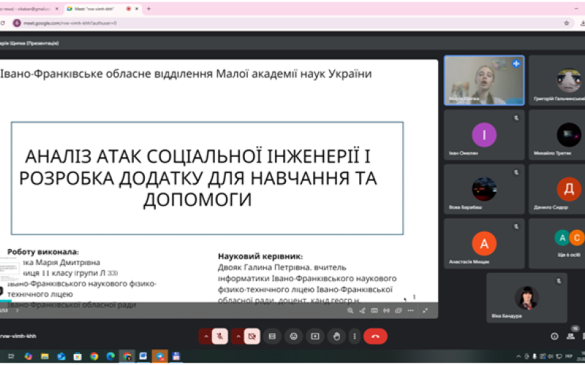Select Марія Щипка video tile
The image size is (585, 365).
pyautogui.click(x=484, y=80)
